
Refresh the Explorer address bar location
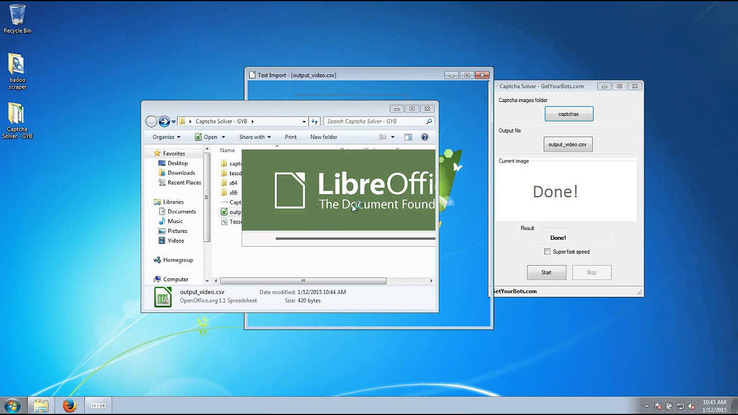(315, 122)
